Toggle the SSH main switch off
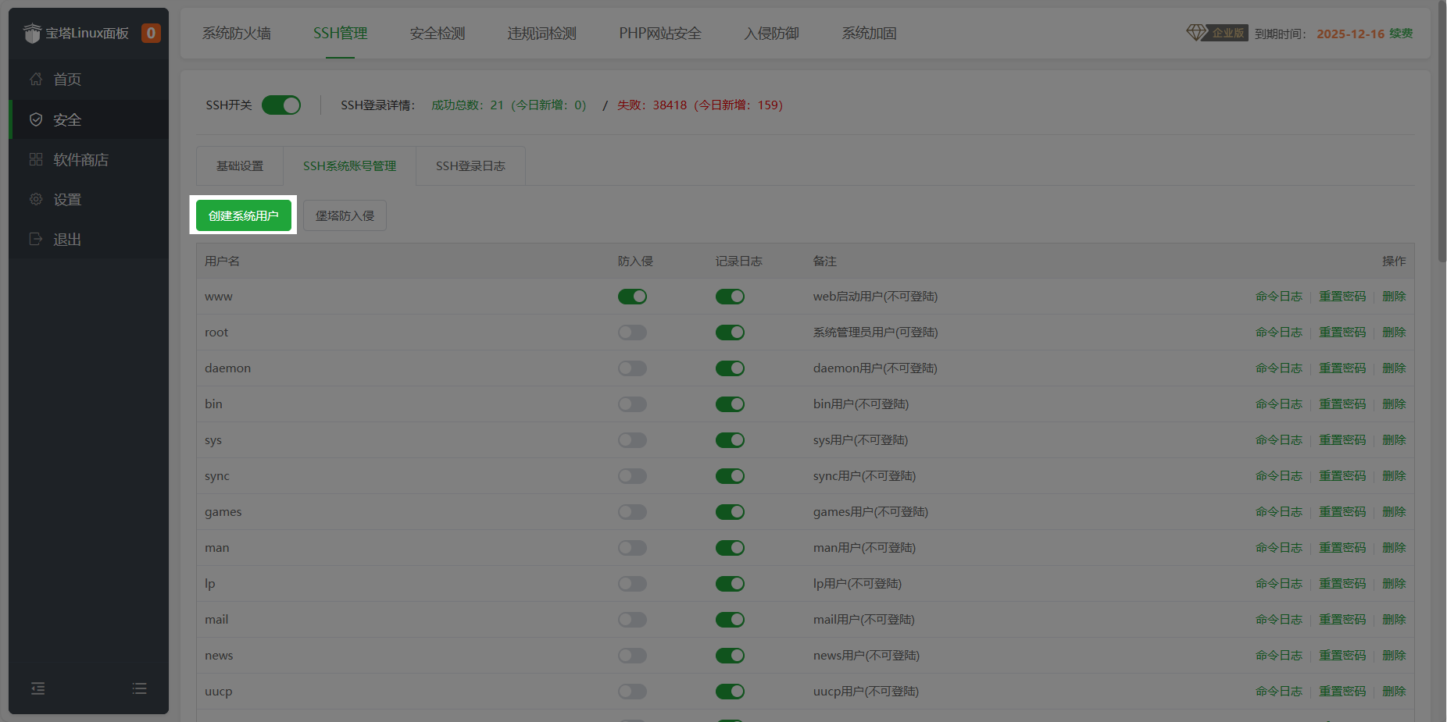 click(281, 105)
